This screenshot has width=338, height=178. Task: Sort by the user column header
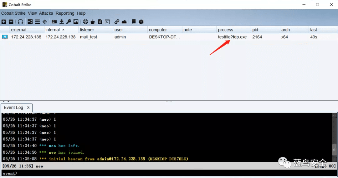click(131, 30)
